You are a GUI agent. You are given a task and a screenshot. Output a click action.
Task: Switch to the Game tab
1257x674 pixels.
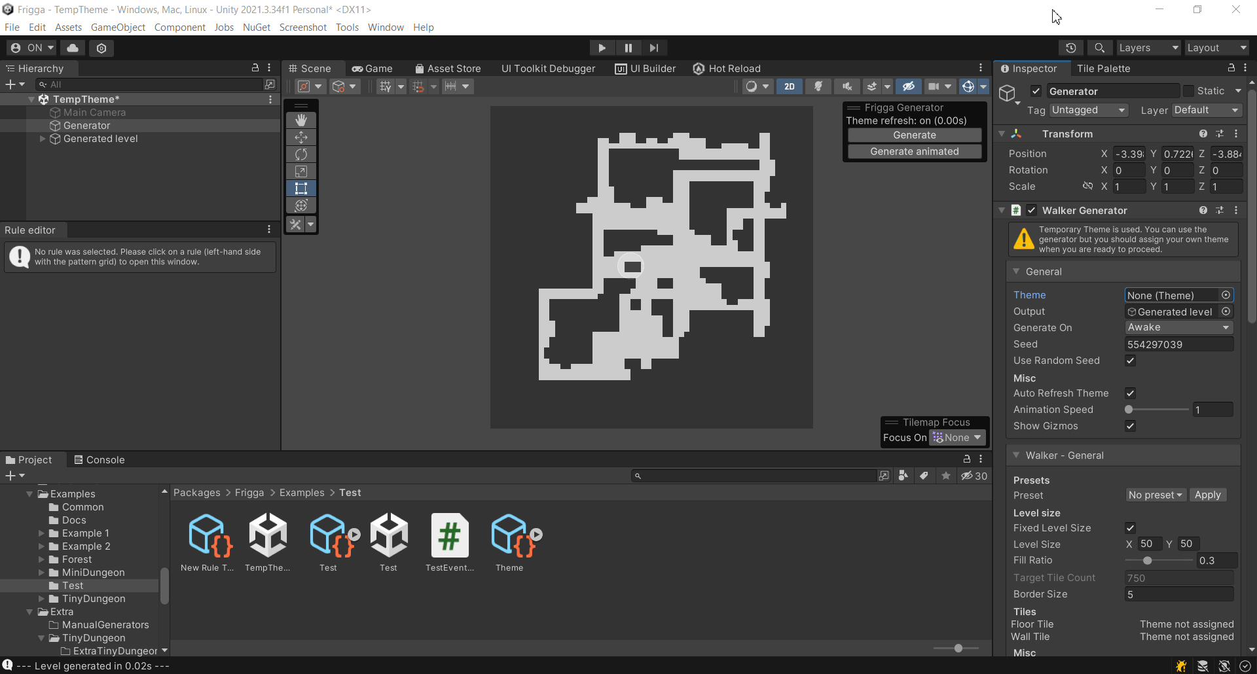coord(372,68)
